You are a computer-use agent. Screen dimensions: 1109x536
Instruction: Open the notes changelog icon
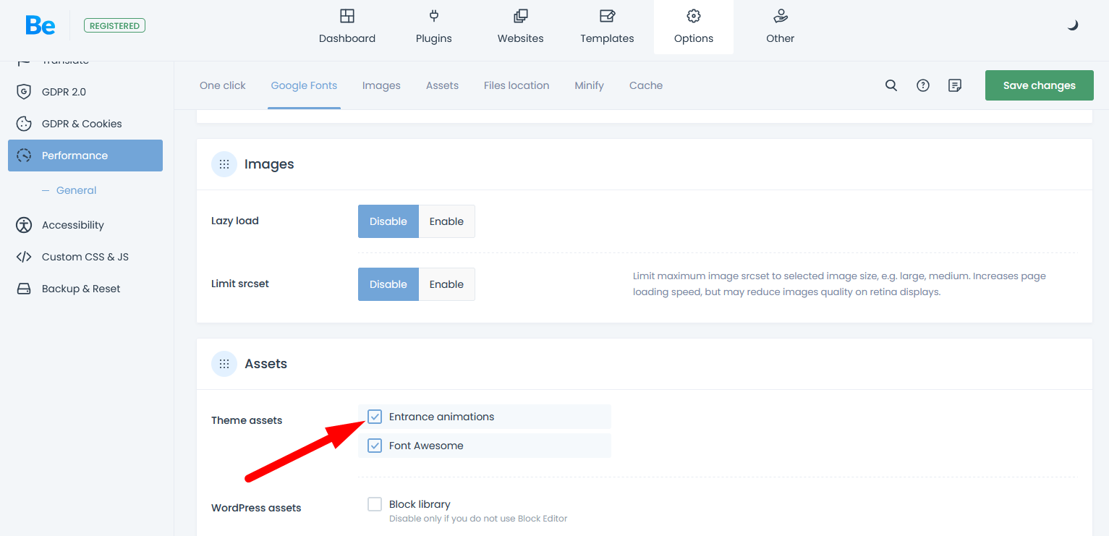[955, 85]
